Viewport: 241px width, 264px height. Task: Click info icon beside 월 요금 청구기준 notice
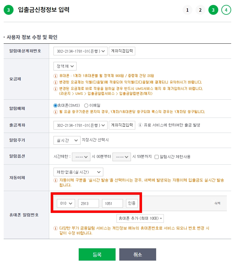coord(56,112)
